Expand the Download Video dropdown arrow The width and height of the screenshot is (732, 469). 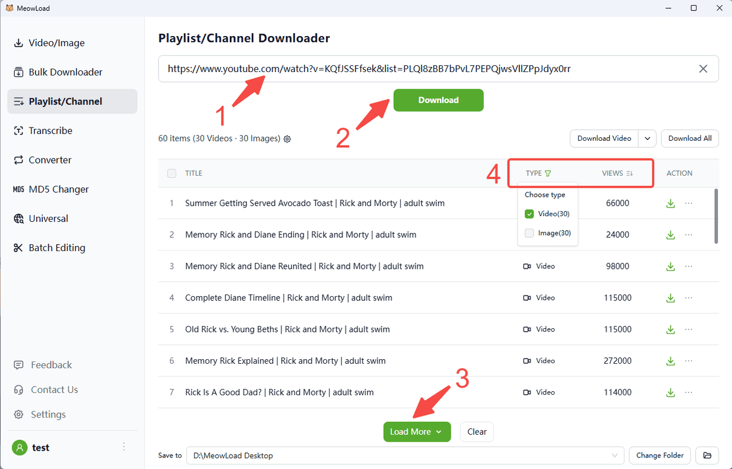(647, 138)
